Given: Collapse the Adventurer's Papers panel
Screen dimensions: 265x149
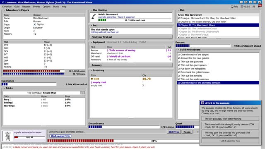Looking at the screenshot, I should click(x=5, y=10).
